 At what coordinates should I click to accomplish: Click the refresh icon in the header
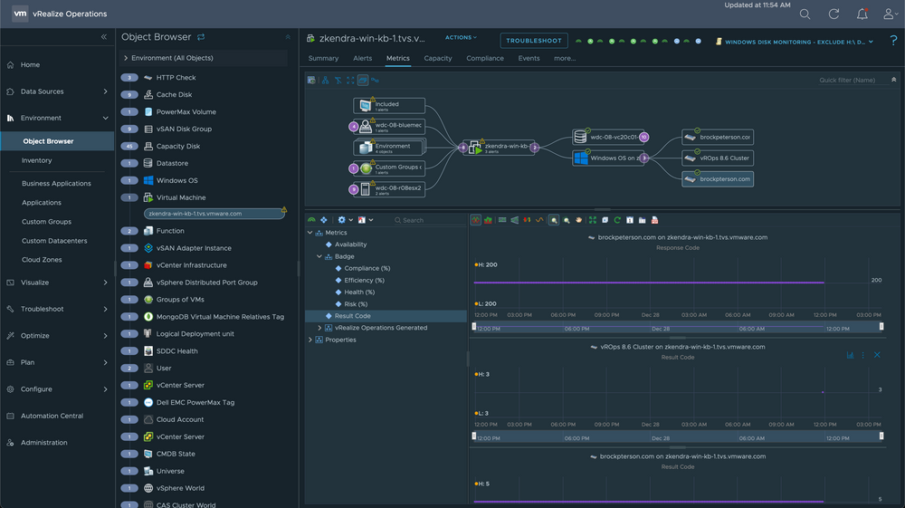click(x=834, y=14)
